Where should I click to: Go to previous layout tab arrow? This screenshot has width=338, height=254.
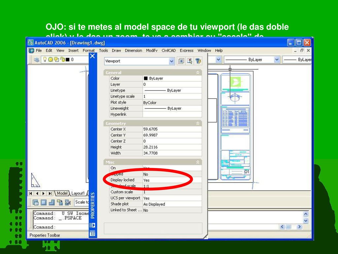[37, 193]
